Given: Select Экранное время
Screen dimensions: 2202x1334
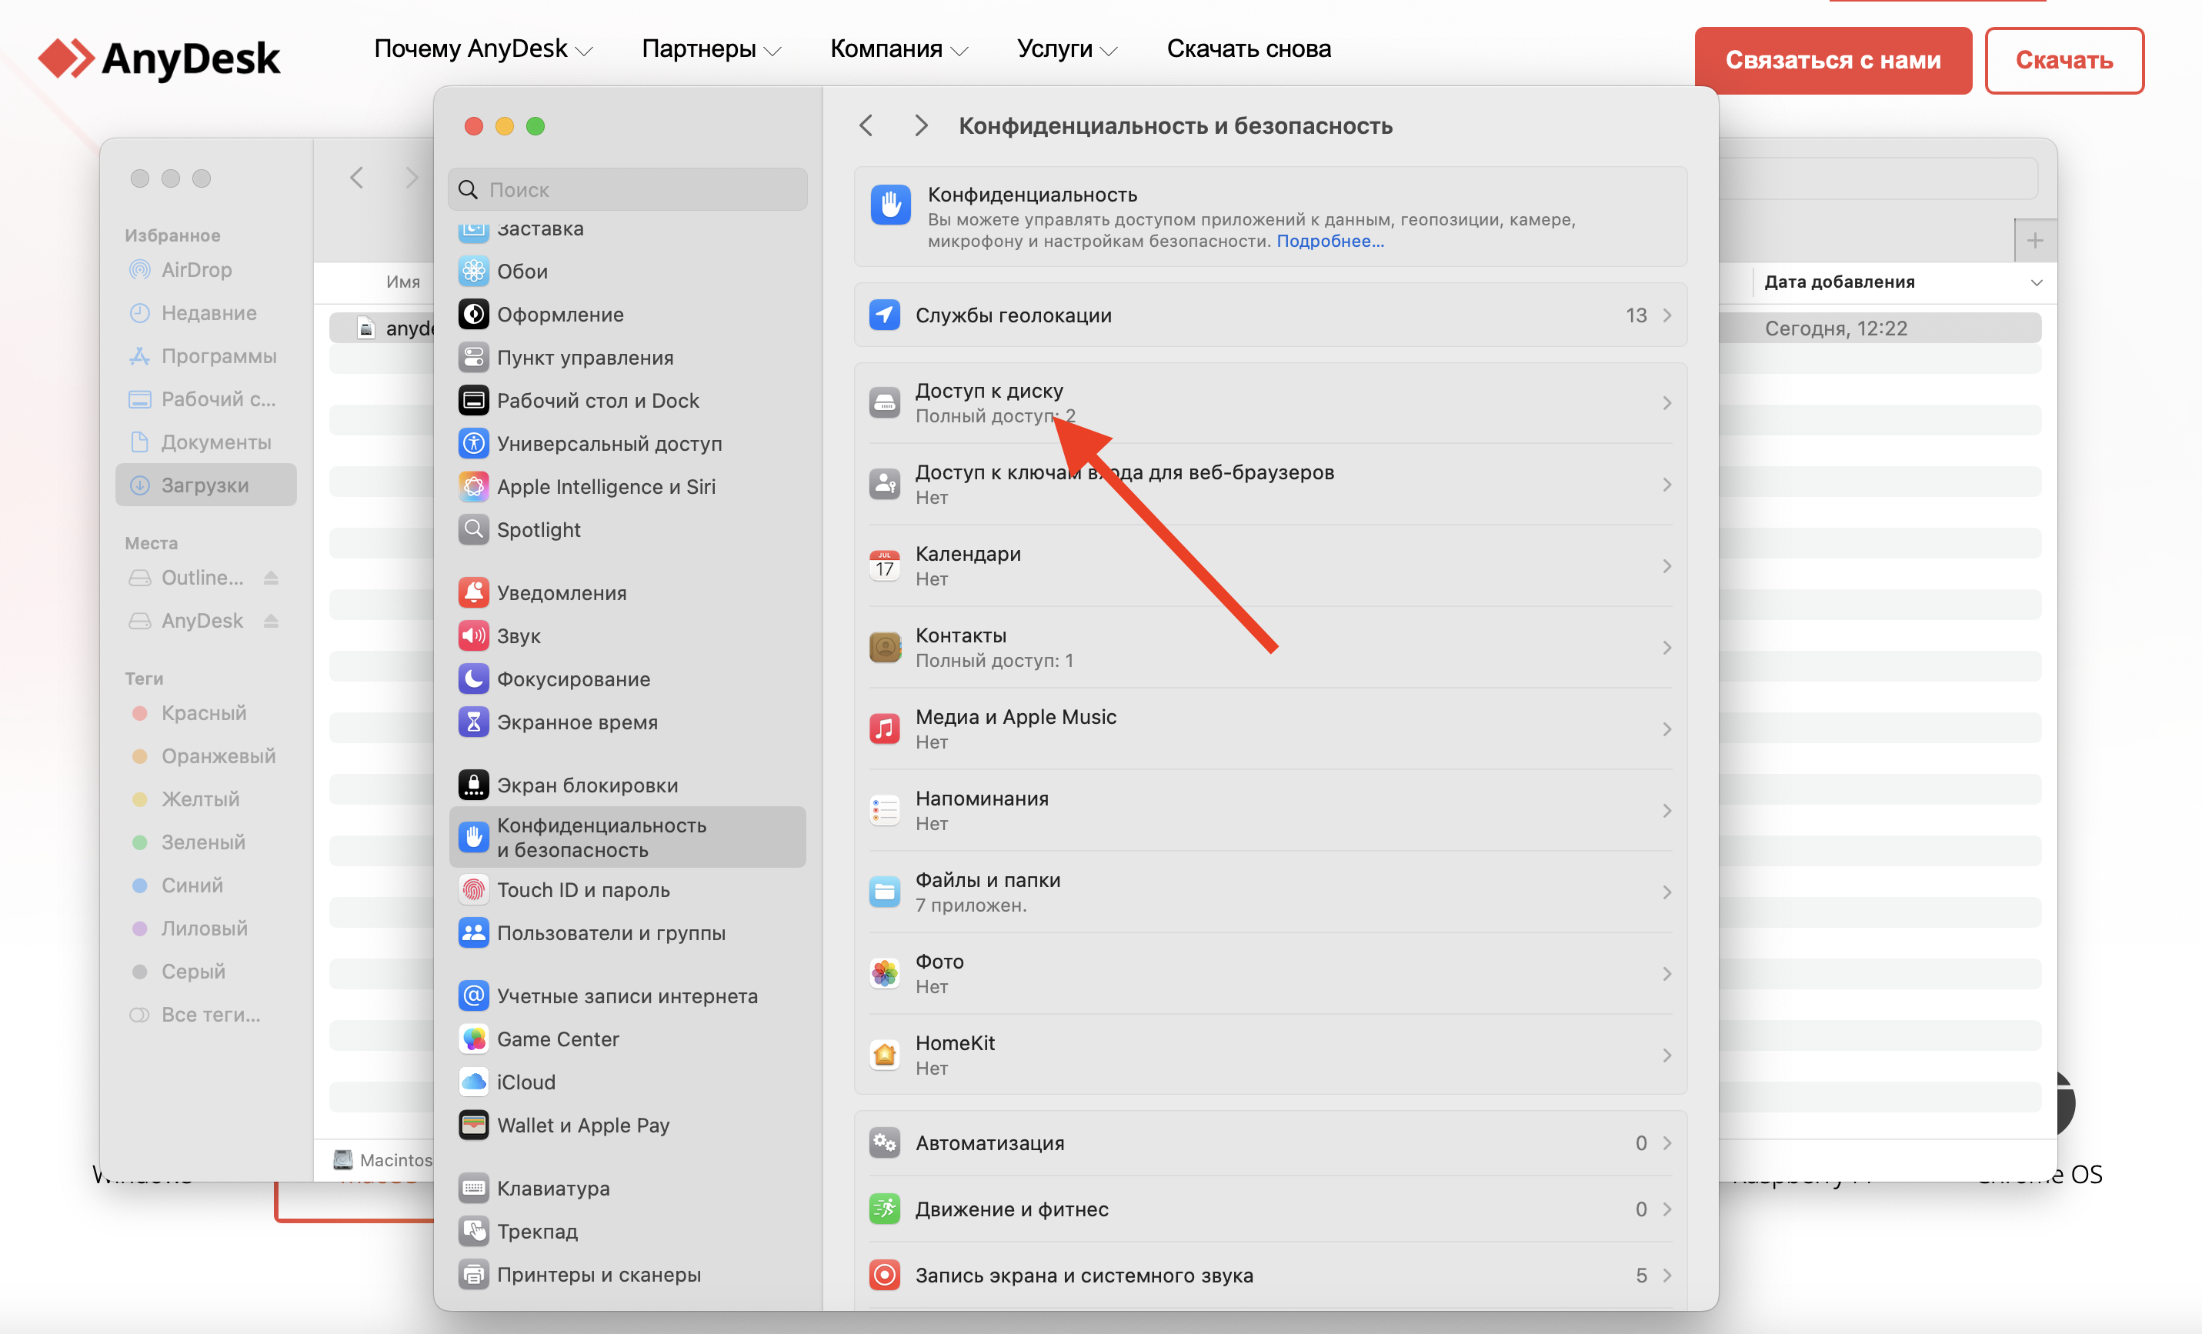Looking at the screenshot, I should [629, 722].
